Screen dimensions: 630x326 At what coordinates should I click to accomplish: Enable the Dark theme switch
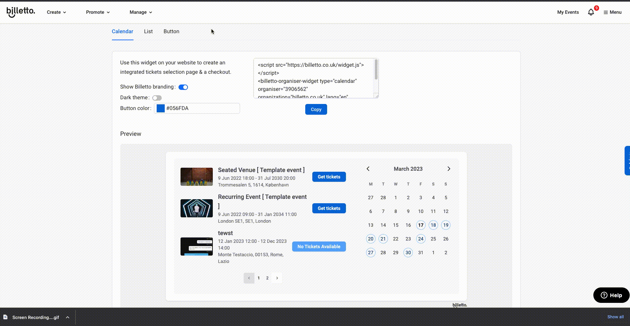[157, 98]
